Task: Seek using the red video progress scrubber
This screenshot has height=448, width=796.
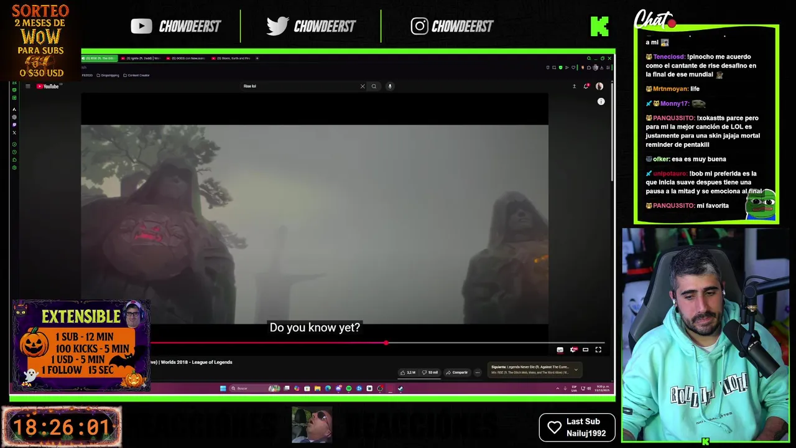Action: pos(386,343)
